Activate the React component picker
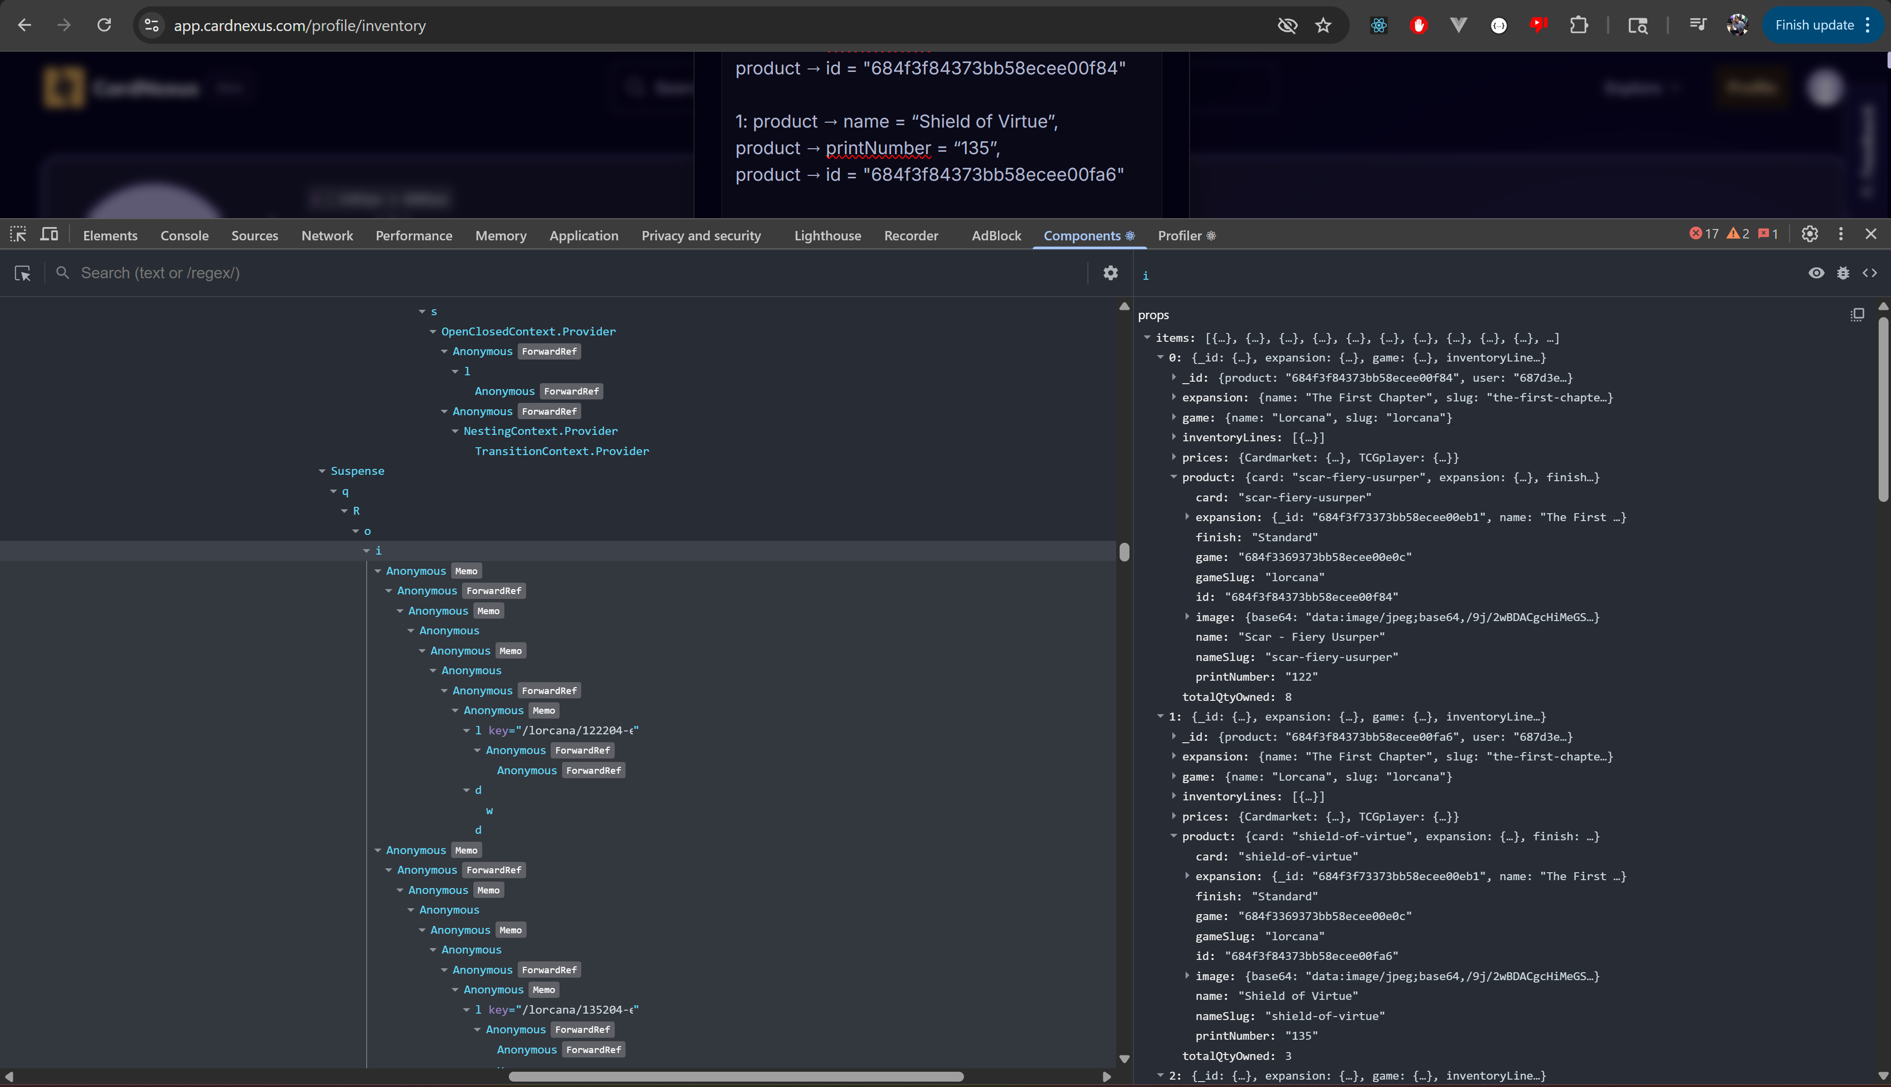This screenshot has width=1891, height=1087. (x=22, y=273)
